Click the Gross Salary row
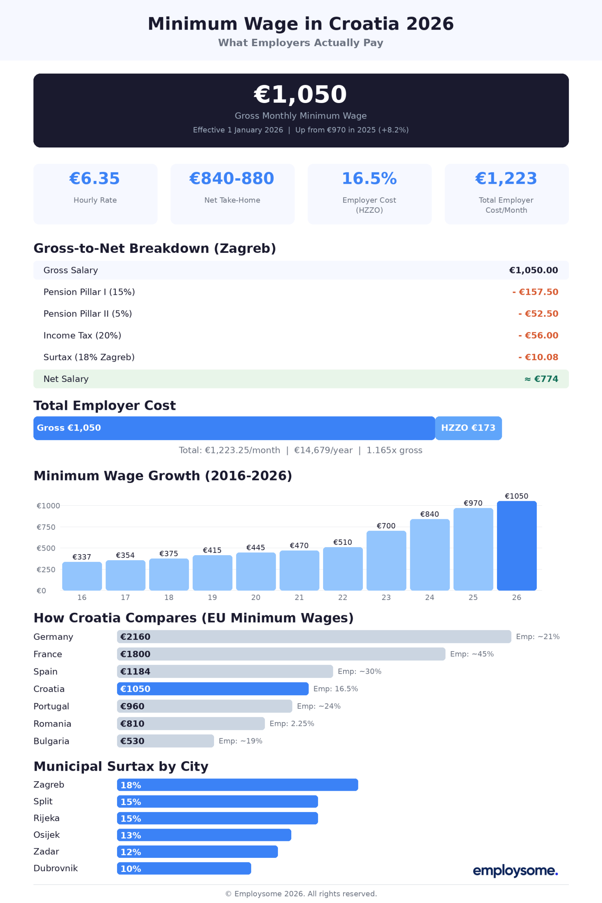The width and height of the screenshot is (602, 903). [301, 270]
